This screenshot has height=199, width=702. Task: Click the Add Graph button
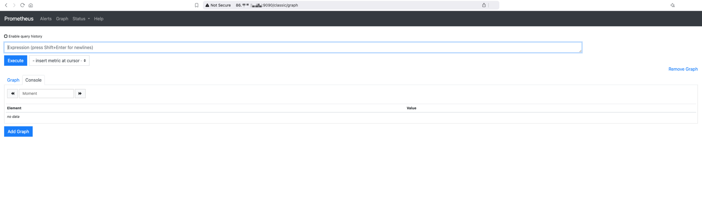tap(18, 131)
